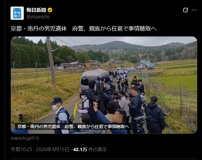Click the Mainichi Shimbun profile avatar
Viewport: 202px width, 160px height.
[x=17, y=13]
